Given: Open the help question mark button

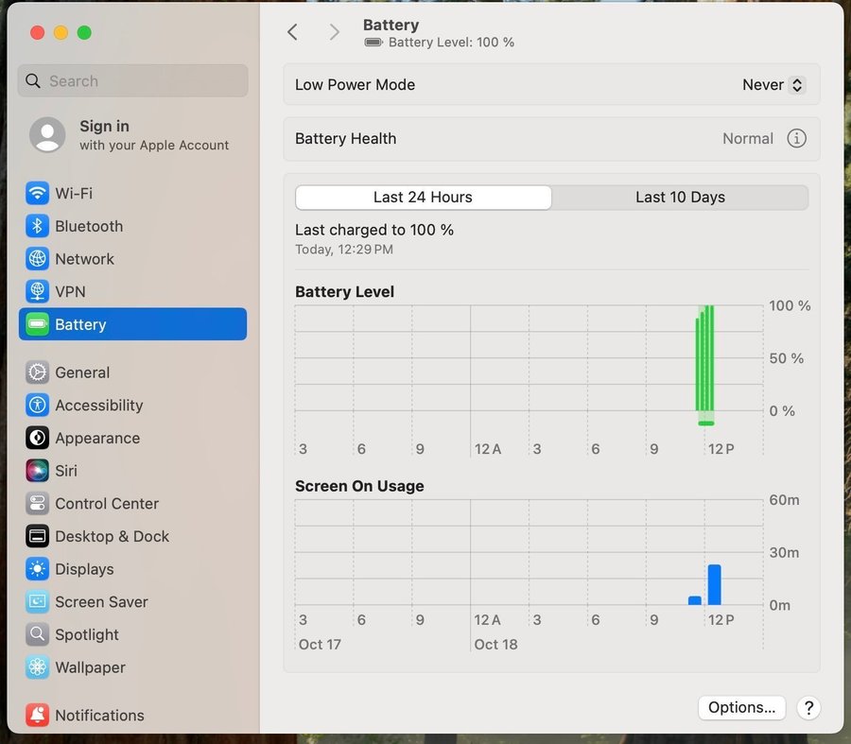Looking at the screenshot, I should (x=808, y=707).
